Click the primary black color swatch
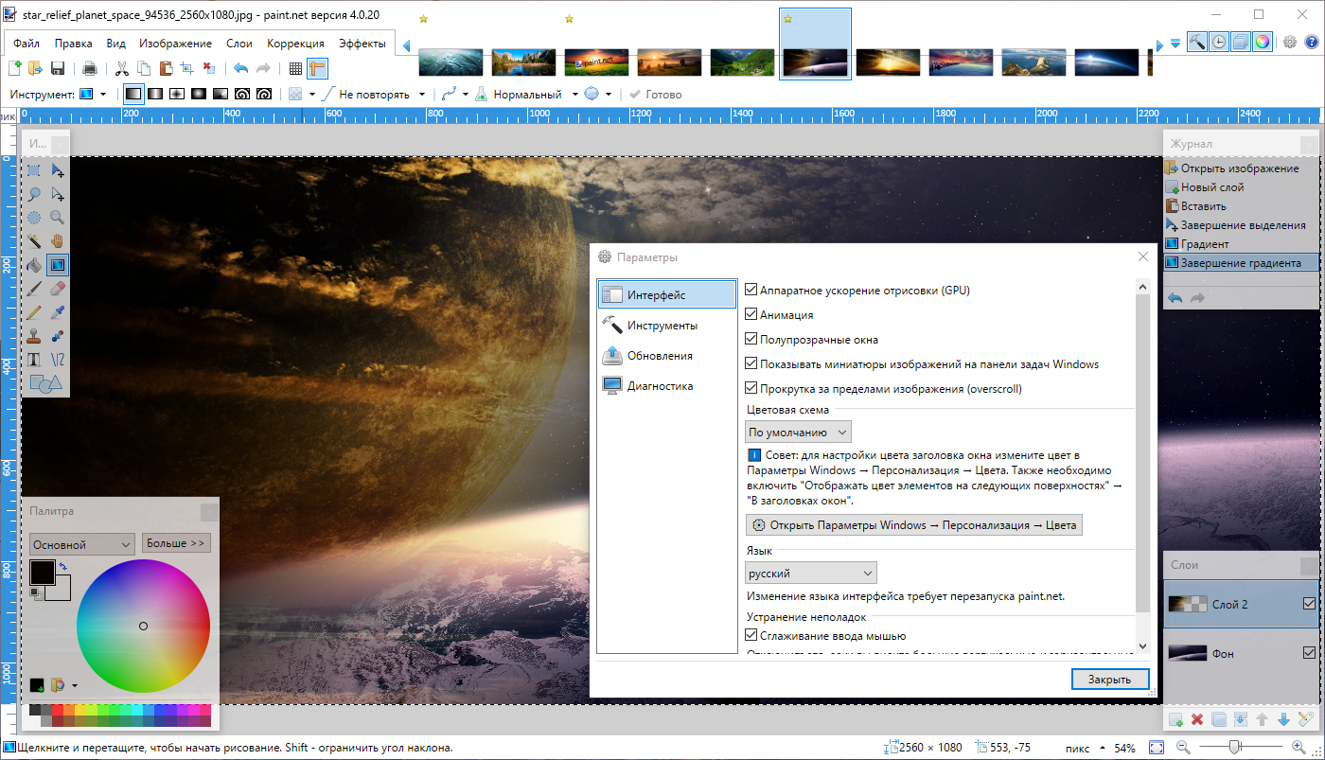 coord(42,572)
